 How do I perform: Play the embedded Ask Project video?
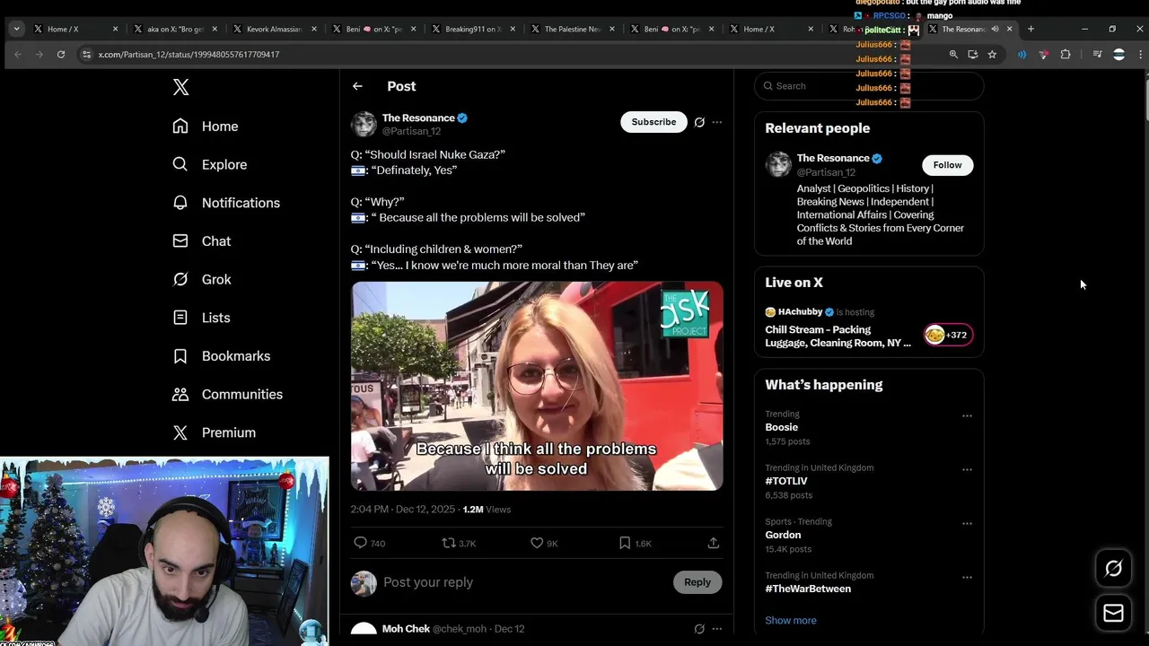tap(537, 386)
